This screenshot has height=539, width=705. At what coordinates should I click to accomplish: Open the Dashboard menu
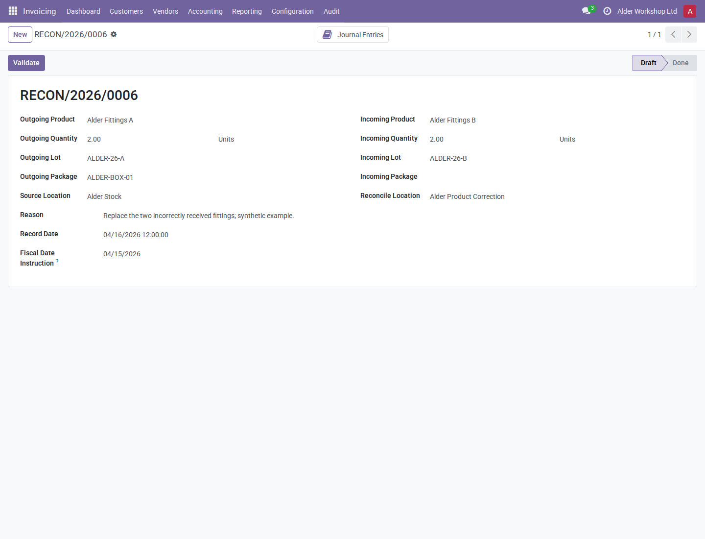click(83, 11)
